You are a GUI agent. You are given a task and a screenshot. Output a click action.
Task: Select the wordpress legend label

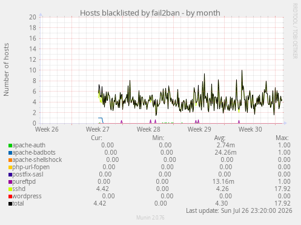click(x=27, y=196)
